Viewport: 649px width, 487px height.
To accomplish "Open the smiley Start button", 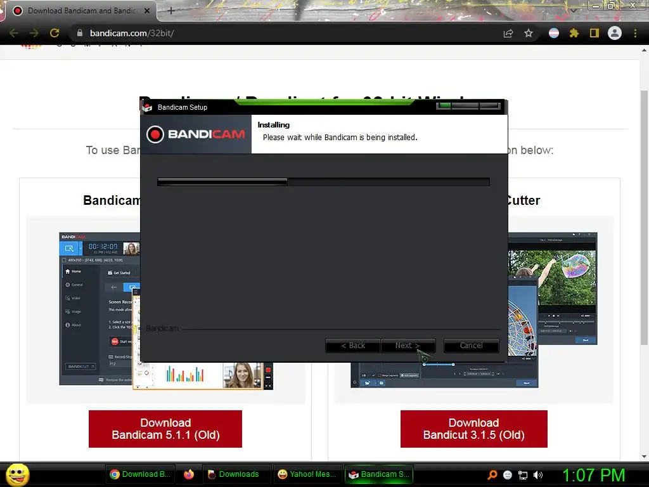I will 17,474.
